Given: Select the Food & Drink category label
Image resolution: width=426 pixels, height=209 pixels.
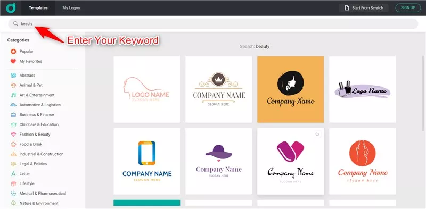Looking at the screenshot, I should tap(31, 144).
